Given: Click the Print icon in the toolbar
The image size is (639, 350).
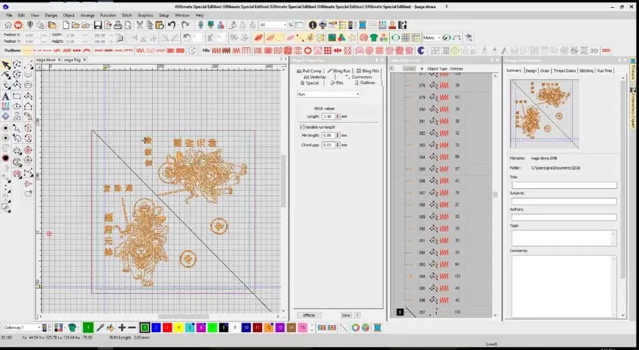Looking at the screenshot, I should click(118, 26).
